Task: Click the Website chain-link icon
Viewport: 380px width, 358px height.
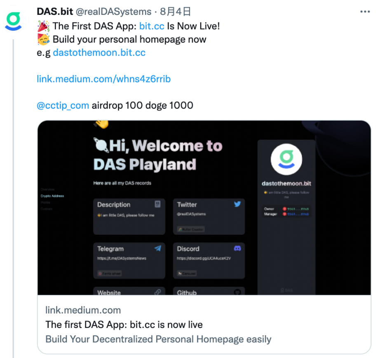Action: pyautogui.click(x=157, y=292)
